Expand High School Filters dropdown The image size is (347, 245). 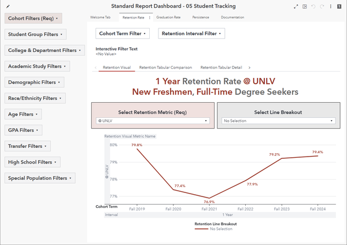click(x=32, y=162)
